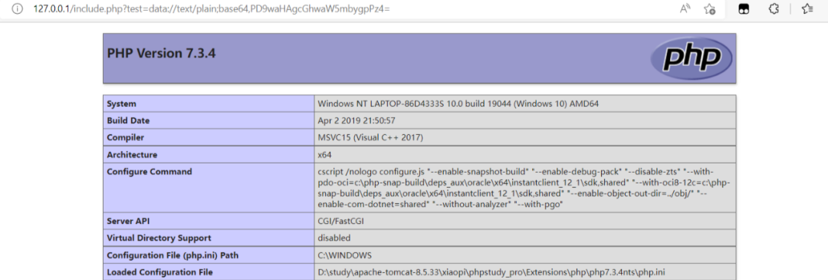Viewport: 828px width, 280px height.
Task: Click the PHP logo image
Action: click(692, 58)
